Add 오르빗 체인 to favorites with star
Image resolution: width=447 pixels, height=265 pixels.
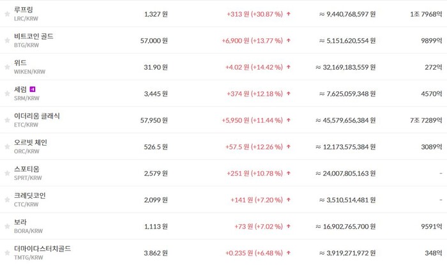click(x=7, y=146)
